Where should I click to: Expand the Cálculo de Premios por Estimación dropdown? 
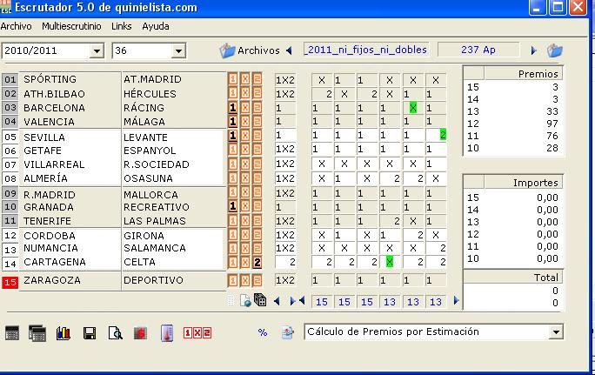[x=556, y=332]
